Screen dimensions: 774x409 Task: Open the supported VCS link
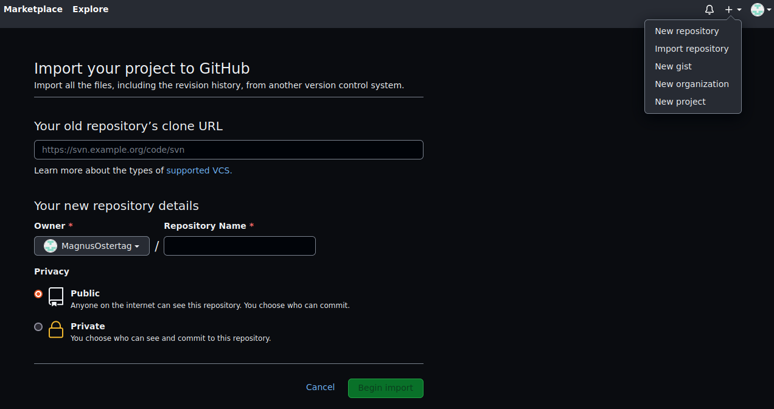pos(198,170)
